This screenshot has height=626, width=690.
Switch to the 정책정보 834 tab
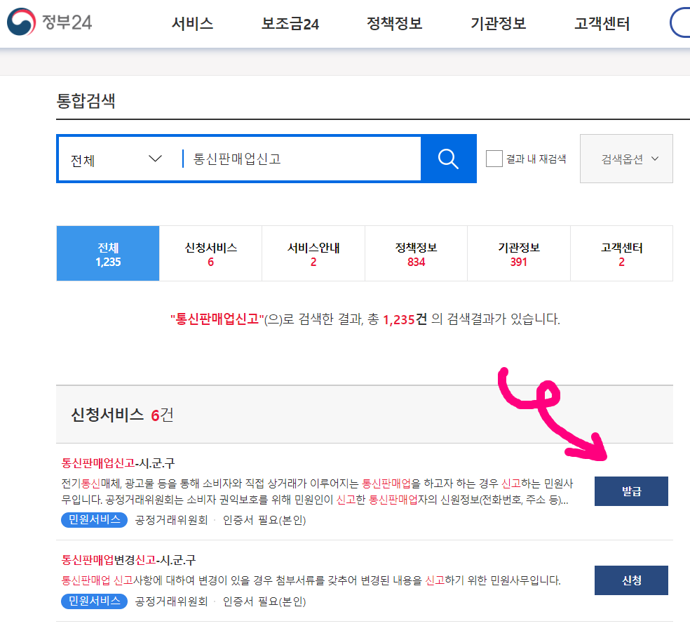pyautogui.click(x=416, y=254)
